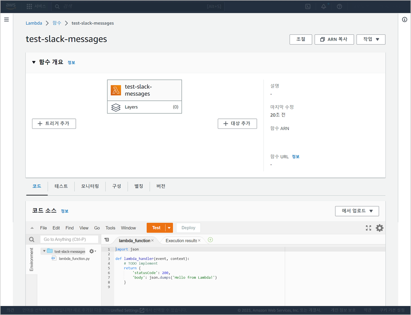Switch to the Test tab
The image size is (411, 315).
click(61, 186)
